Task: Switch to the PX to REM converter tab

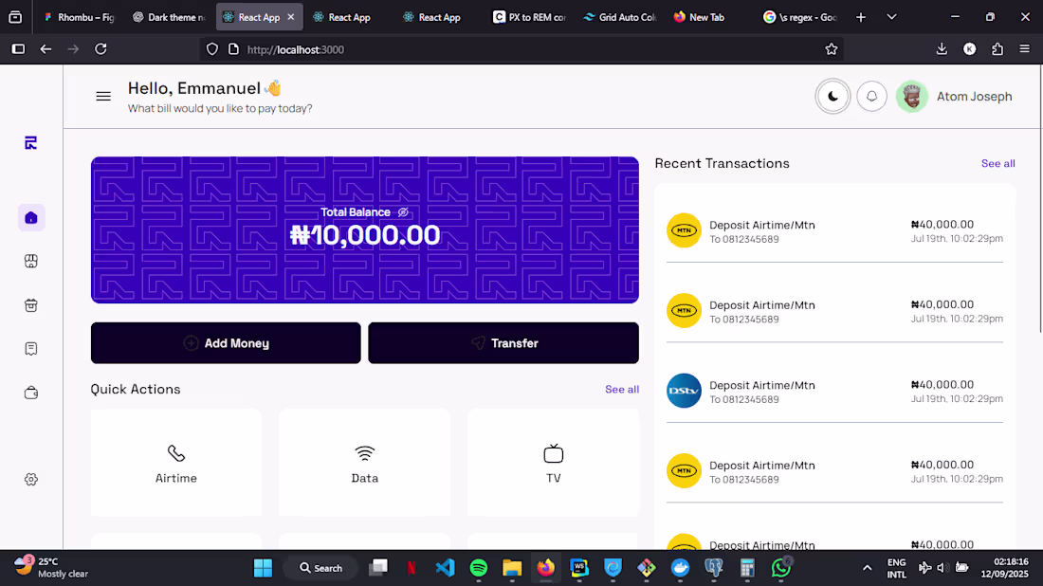Action: click(530, 17)
